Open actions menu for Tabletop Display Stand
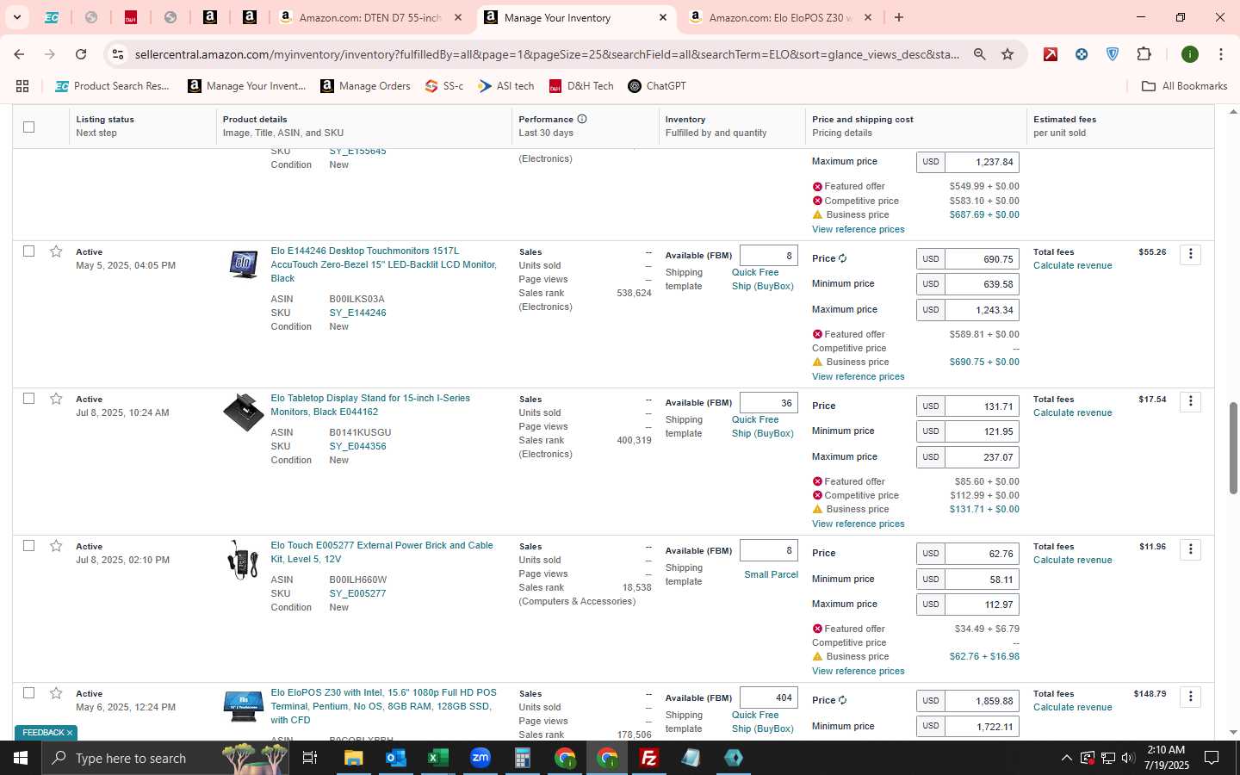The image size is (1240, 775). (1190, 401)
